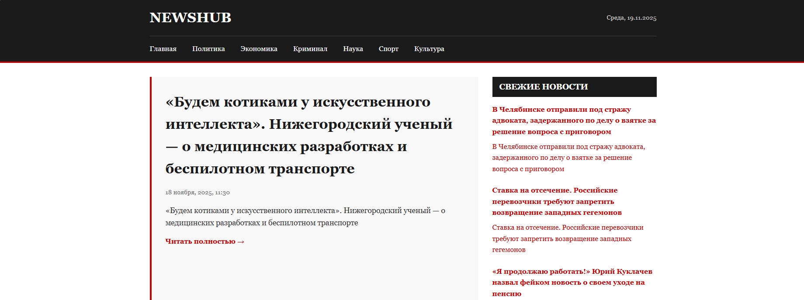Click the non-bold «Ставка на отсечение» summary text
The width and height of the screenshot is (804, 300).
click(567, 238)
